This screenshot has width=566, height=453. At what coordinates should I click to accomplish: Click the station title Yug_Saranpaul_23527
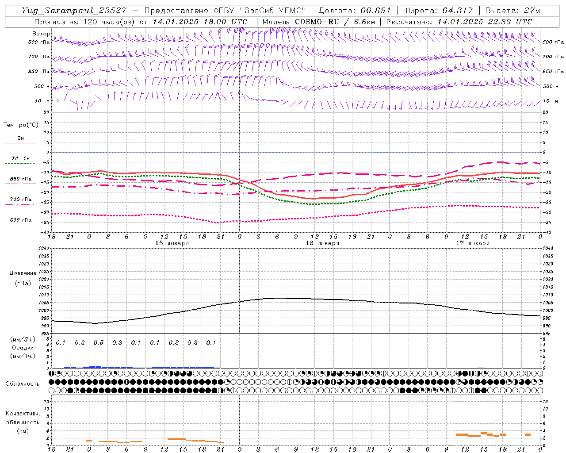point(75,11)
